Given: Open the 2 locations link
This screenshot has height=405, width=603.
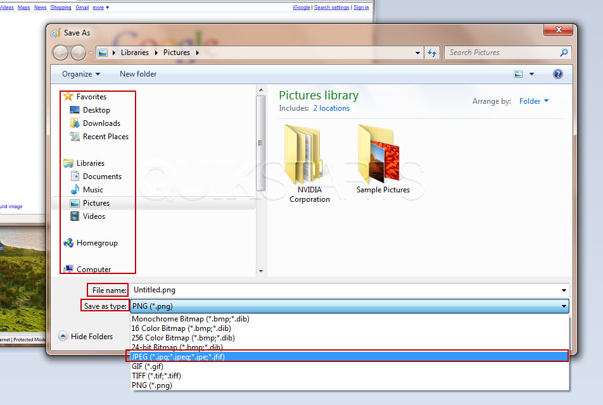Looking at the screenshot, I should 331,108.
